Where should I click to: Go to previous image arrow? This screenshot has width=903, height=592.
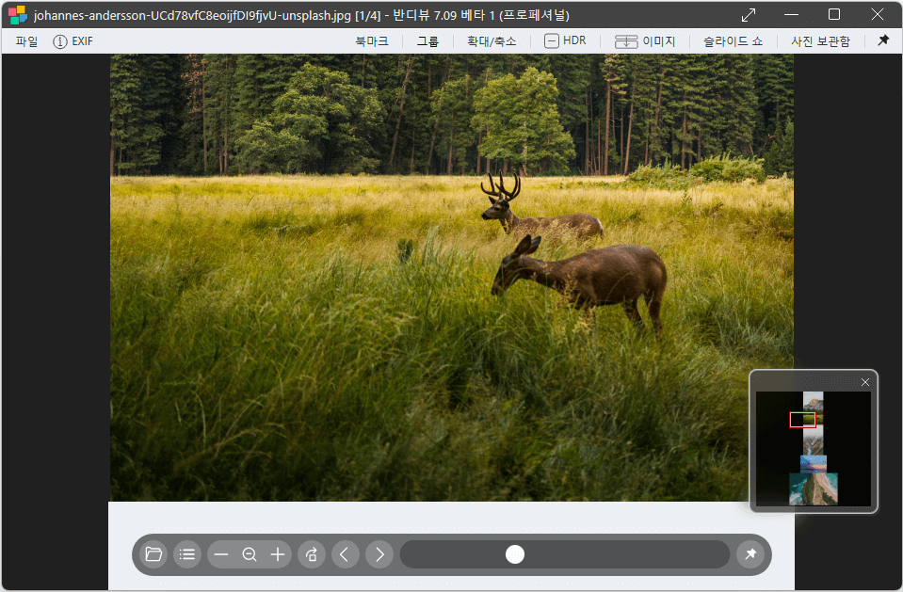[x=345, y=554]
